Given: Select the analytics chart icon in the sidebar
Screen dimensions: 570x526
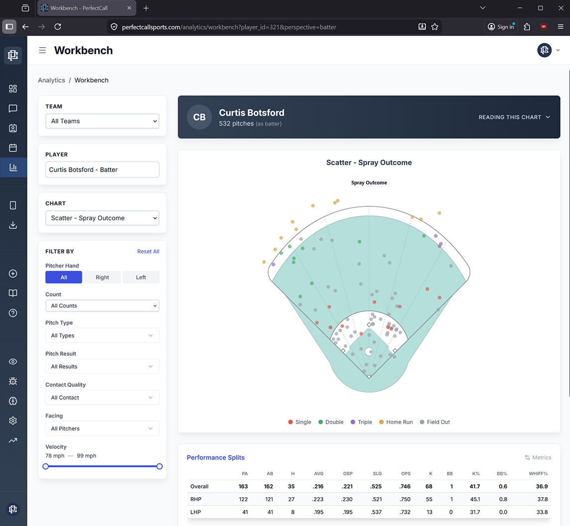Looking at the screenshot, I should pos(13,167).
